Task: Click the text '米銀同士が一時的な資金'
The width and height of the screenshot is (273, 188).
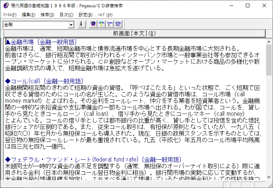Action: 37,166
